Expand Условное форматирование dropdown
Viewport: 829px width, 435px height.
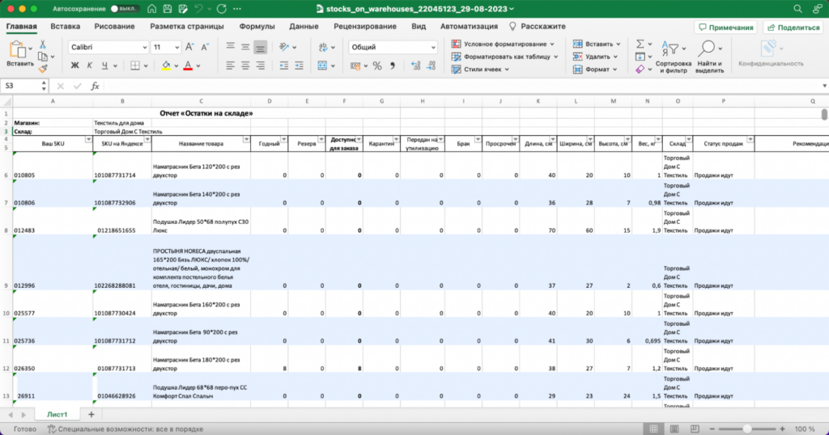click(x=551, y=44)
